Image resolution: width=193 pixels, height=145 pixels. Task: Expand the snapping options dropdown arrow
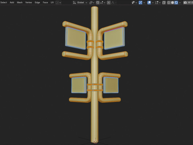105,2
